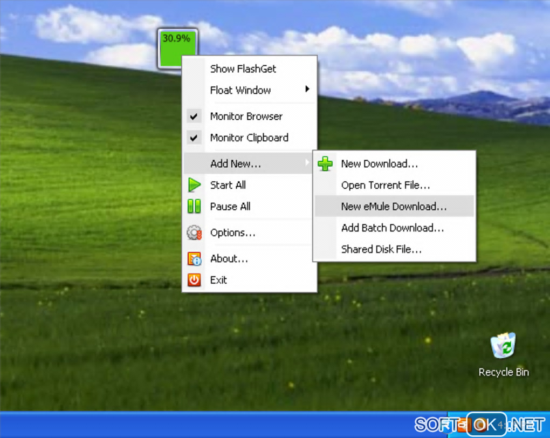Choose Shared Disk File... entry
Screen dimensions: 550x438
[394, 250]
